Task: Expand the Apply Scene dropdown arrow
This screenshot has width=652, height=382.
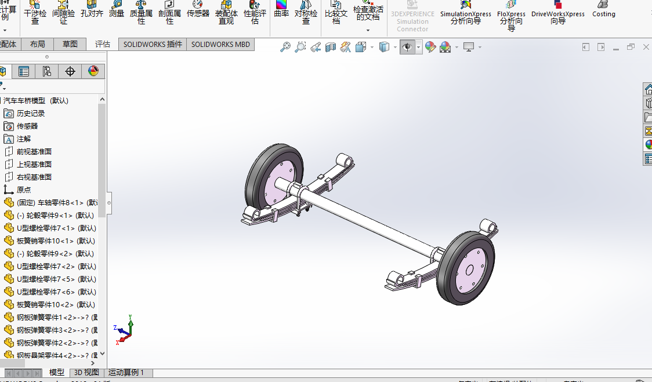Action: pos(457,48)
